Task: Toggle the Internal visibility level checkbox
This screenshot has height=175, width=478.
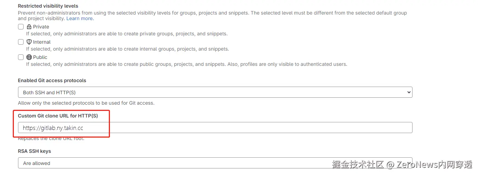Action: pos(21,42)
